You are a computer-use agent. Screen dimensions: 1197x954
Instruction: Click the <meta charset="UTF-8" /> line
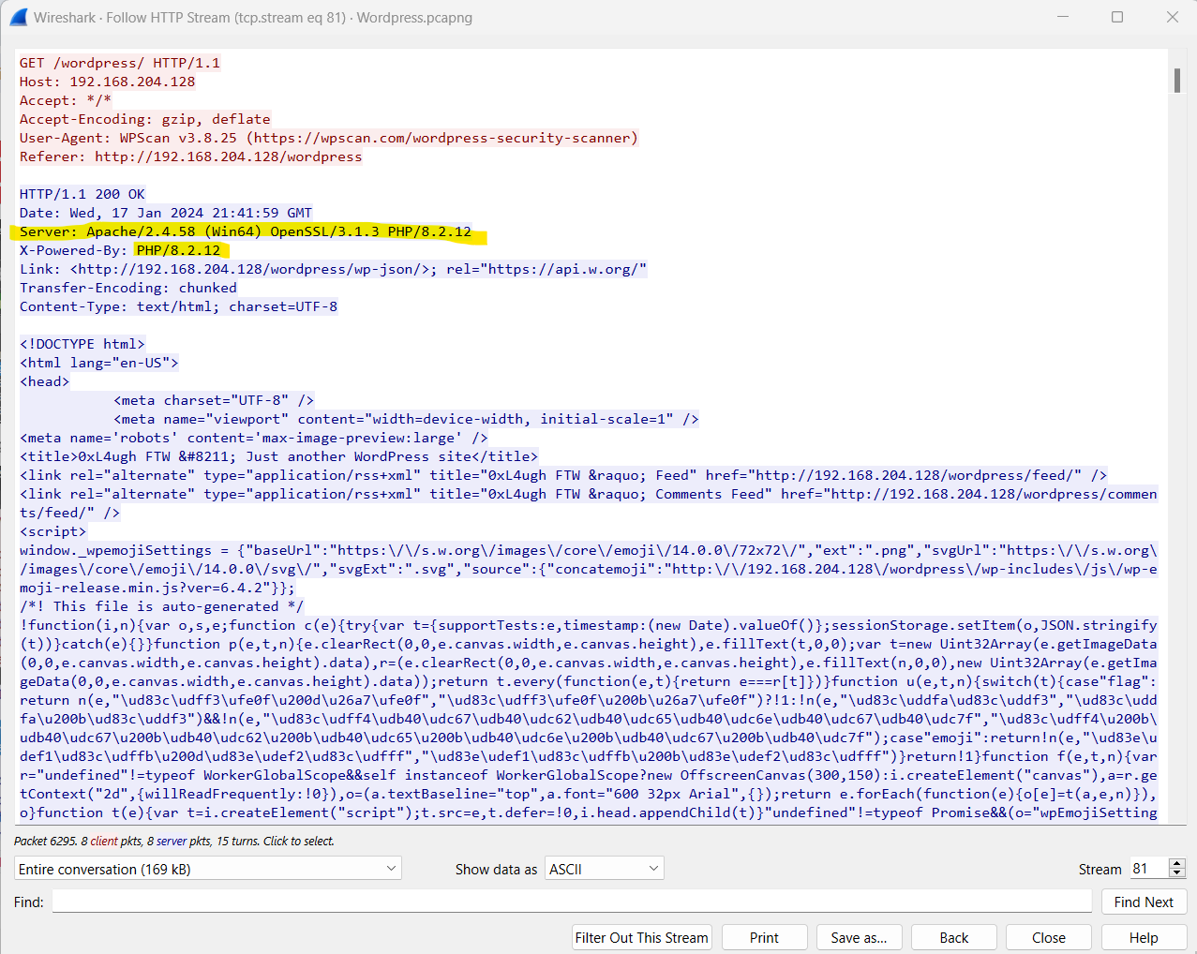click(x=214, y=400)
